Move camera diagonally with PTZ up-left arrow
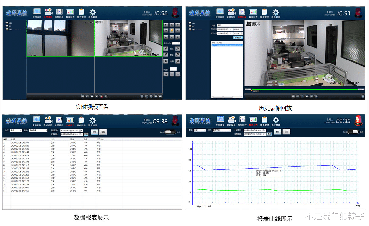 click(166, 25)
